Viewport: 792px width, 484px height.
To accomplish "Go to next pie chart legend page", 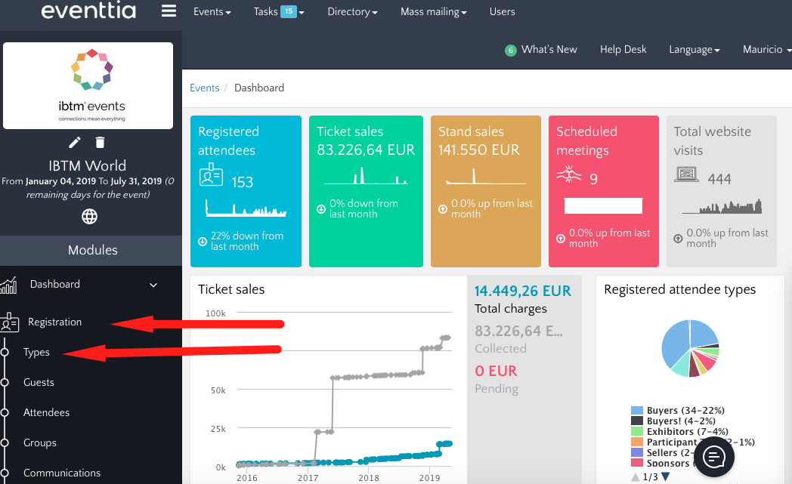I will [666, 476].
